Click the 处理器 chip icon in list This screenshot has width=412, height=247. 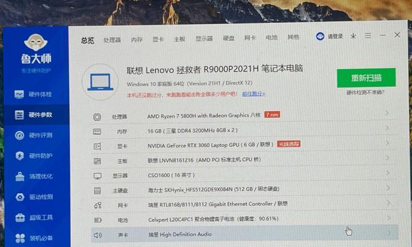click(x=97, y=117)
